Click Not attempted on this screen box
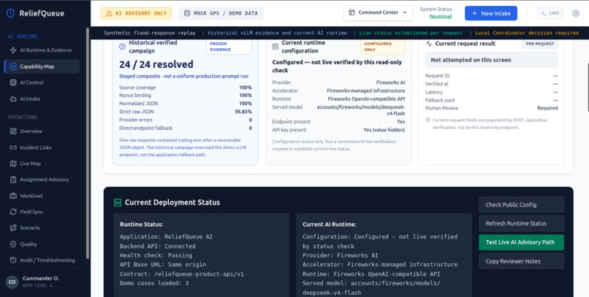 (491, 60)
